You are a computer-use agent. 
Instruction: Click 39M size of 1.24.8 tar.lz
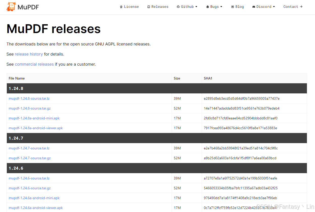(177, 98)
